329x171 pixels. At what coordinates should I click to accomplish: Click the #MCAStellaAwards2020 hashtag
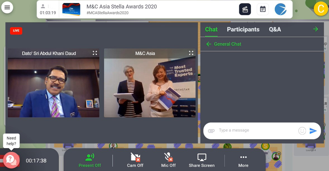[x=107, y=13]
